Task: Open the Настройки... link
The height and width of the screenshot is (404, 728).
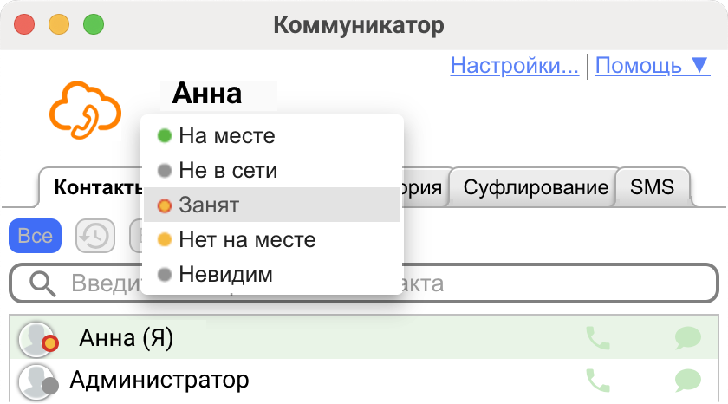Action: (x=515, y=65)
